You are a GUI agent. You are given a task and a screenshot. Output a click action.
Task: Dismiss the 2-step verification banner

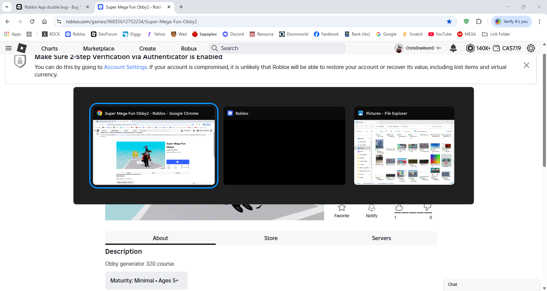click(x=526, y=65)
